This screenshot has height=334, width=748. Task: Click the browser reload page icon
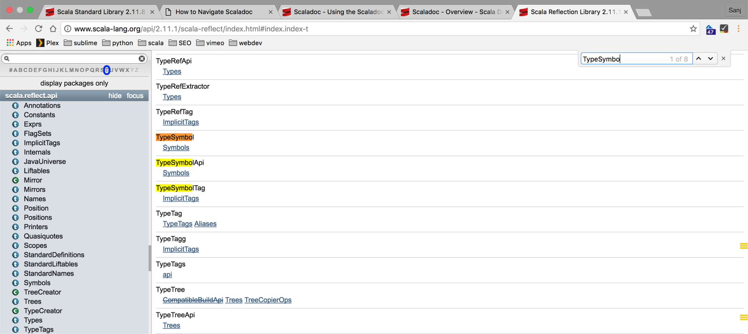click(x=38, y=29)
